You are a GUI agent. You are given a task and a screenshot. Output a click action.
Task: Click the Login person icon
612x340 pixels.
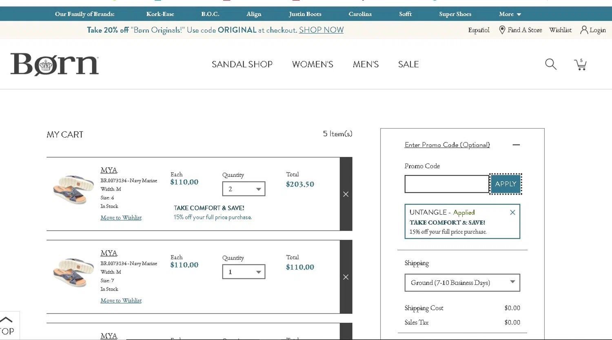(584, 30)
